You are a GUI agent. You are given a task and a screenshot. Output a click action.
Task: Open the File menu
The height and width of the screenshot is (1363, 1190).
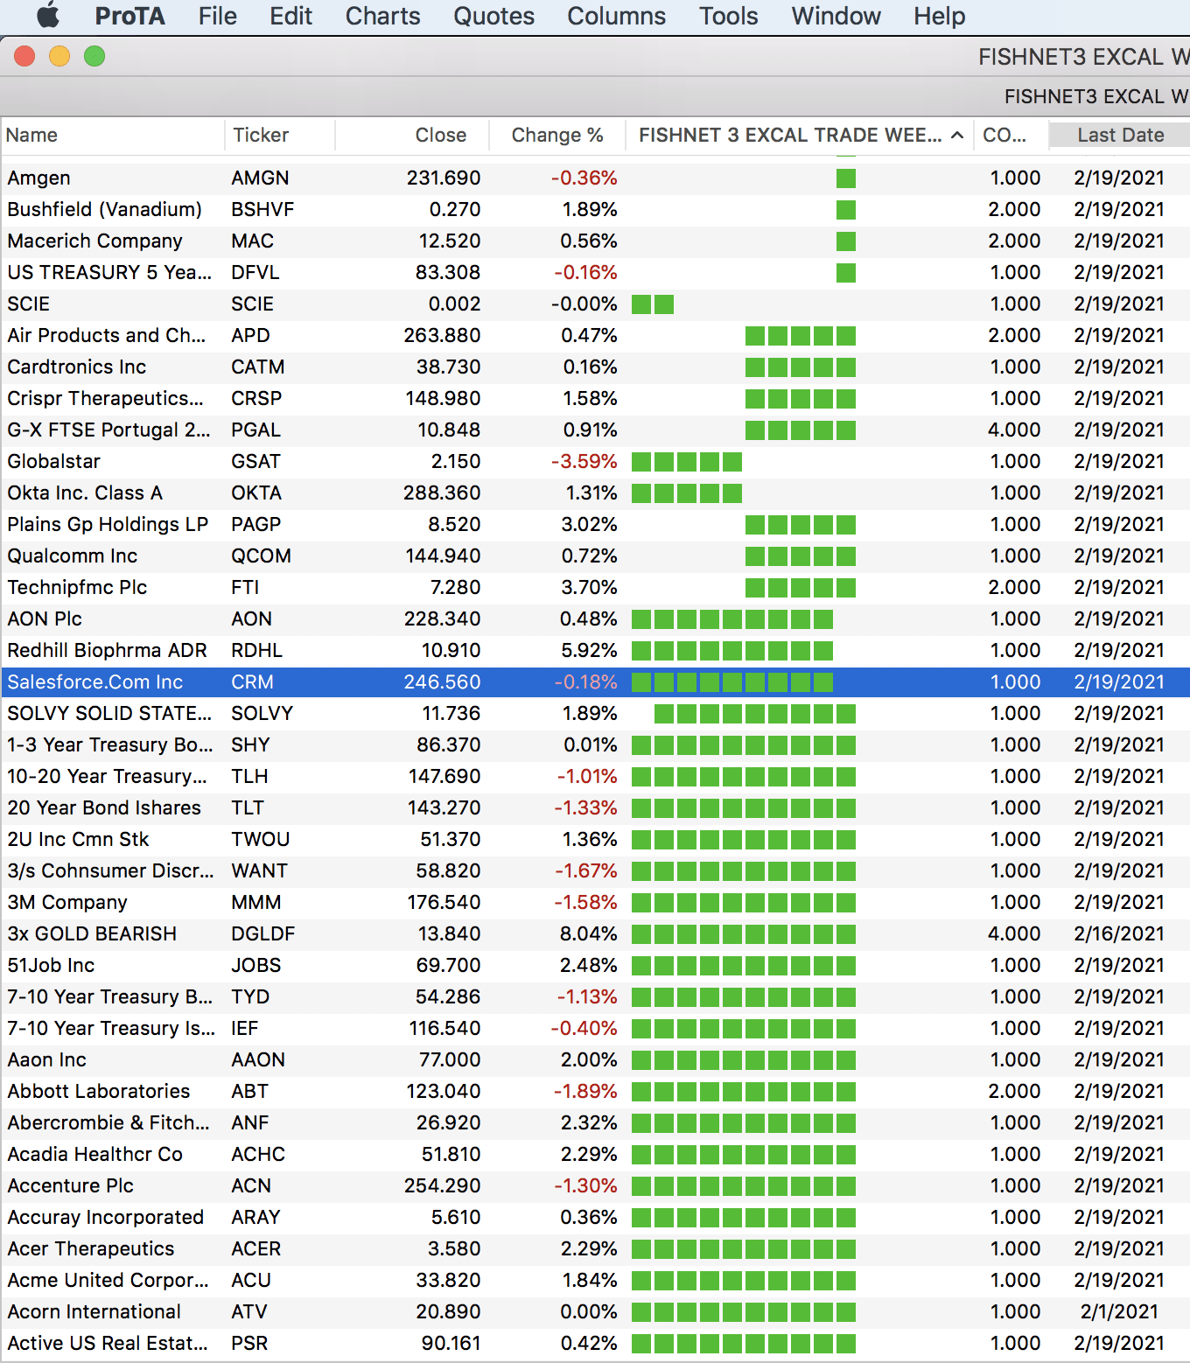(217, 16)
